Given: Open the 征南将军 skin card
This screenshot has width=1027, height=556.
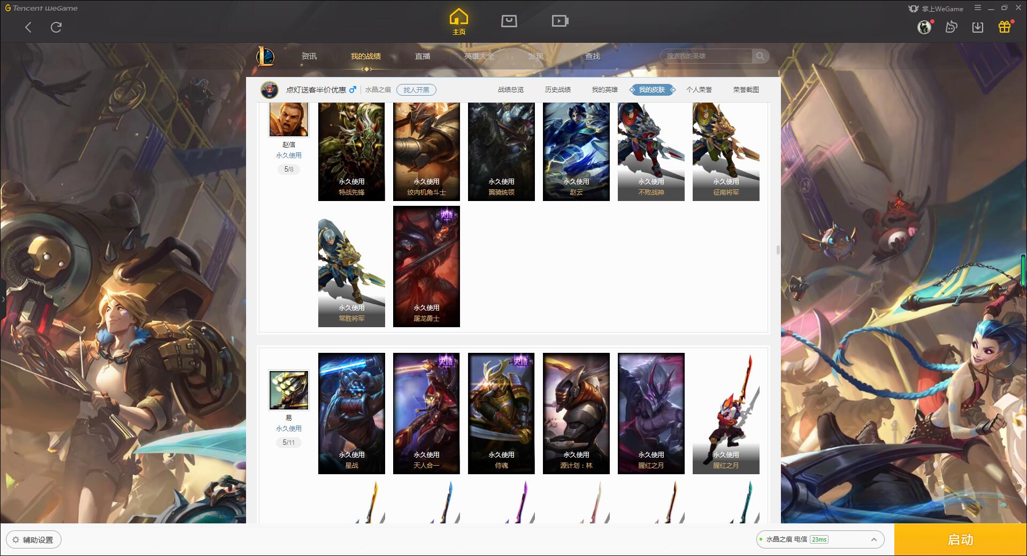Looking at the screenshot, I should point(726,152).
